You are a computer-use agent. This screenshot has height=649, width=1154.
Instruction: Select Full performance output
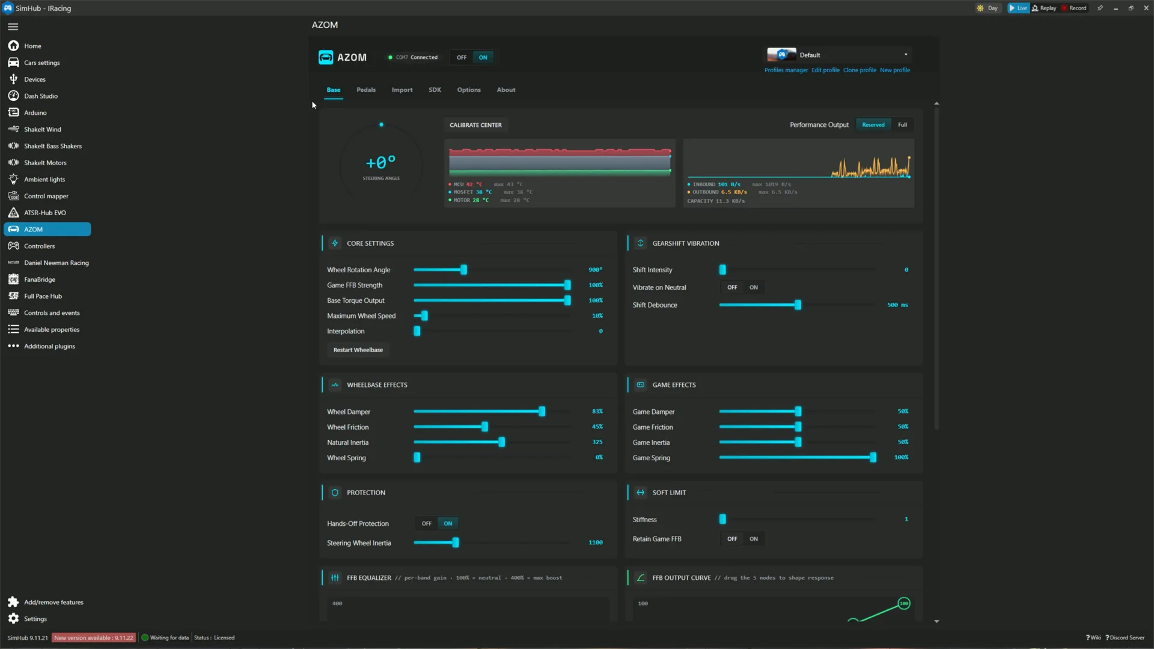pyautogui.click(x=902, y=125)
